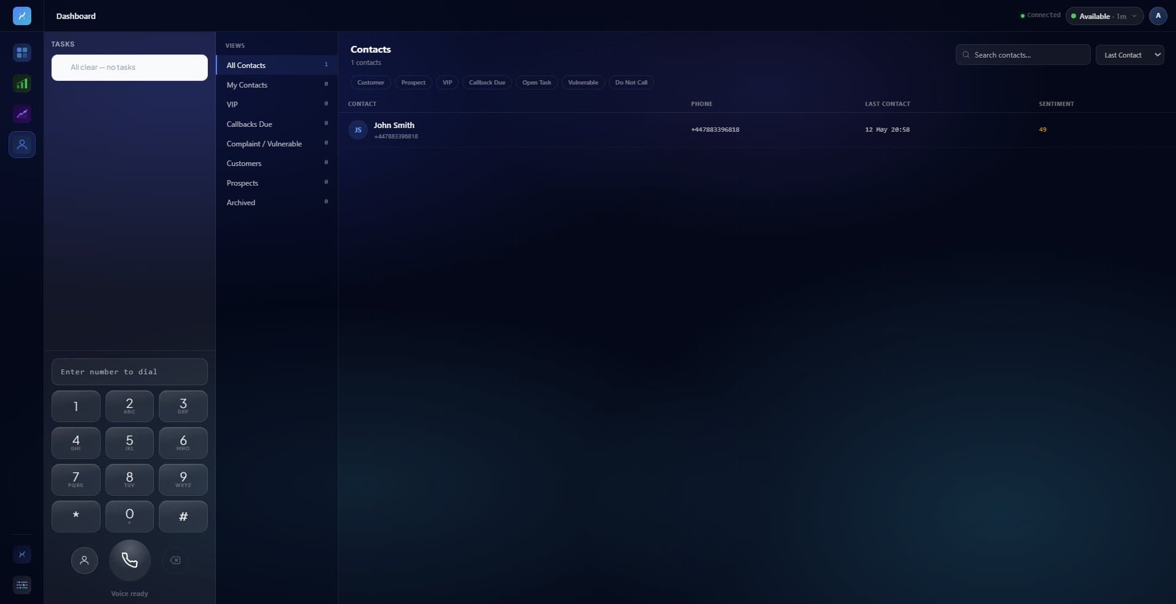Click dial pad key 9 WXYZ

(183, 480)
